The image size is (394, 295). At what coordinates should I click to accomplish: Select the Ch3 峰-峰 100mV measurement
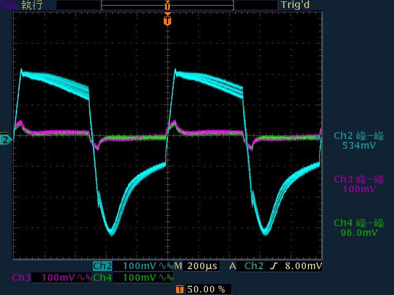[358, 184]
